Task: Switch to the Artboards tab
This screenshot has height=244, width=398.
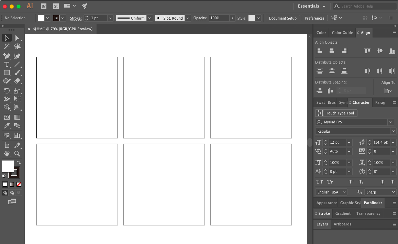Action: pos(342,224)
